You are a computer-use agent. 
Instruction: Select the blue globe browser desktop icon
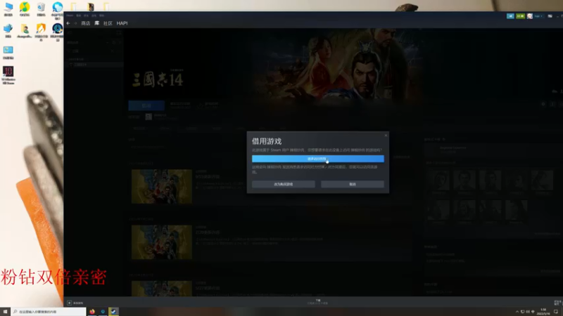58,9
